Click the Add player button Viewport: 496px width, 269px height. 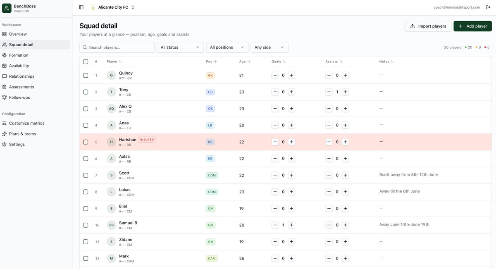(473, 26)
